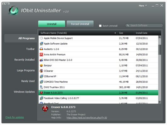
Task: Select DWG TrueView 2011 entry name
Action: [54, 87]
